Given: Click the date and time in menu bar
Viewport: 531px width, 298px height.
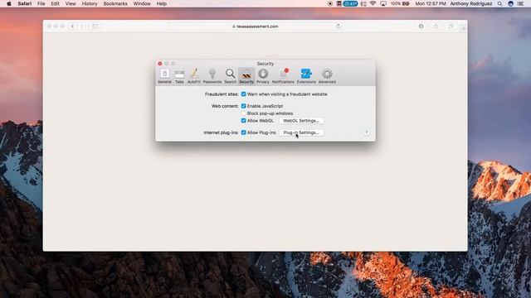Looking at the screenshot, I should pos(431,3).
